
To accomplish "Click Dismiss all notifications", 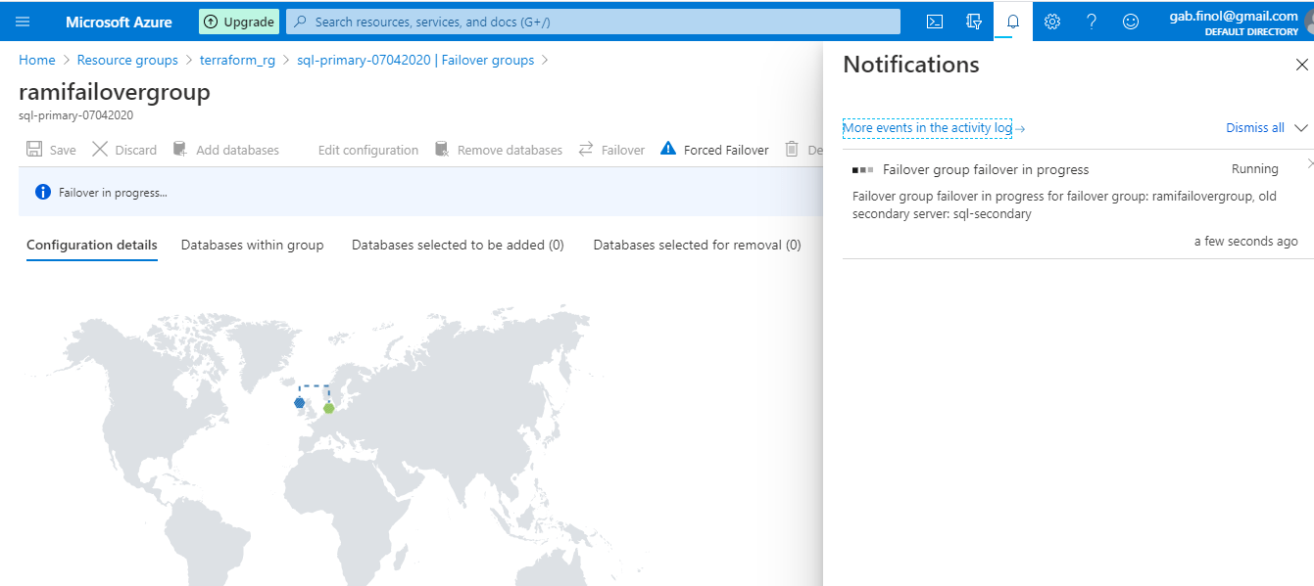I will coord(1254,128).
